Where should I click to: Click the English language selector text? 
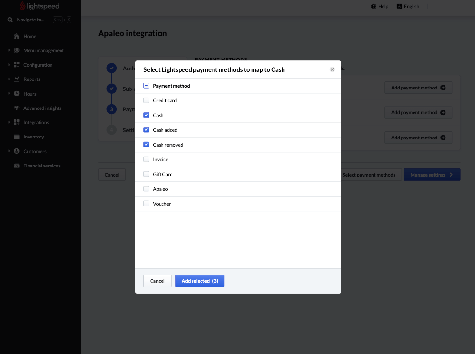[x=411, y=6]
